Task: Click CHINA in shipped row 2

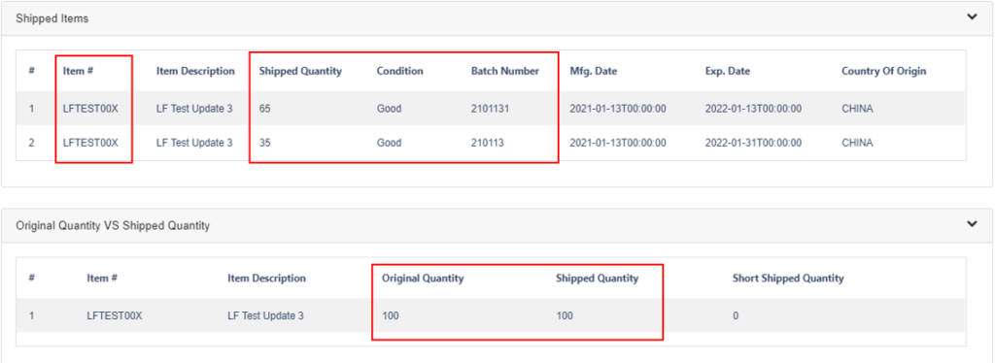Action: point(857,144)
